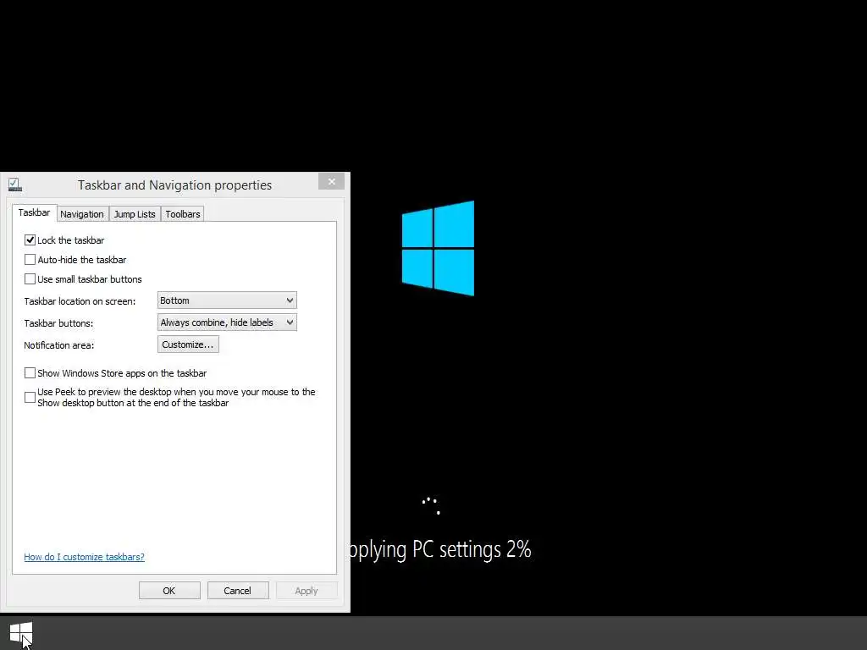Open How do I customize taskbars link

84,557
